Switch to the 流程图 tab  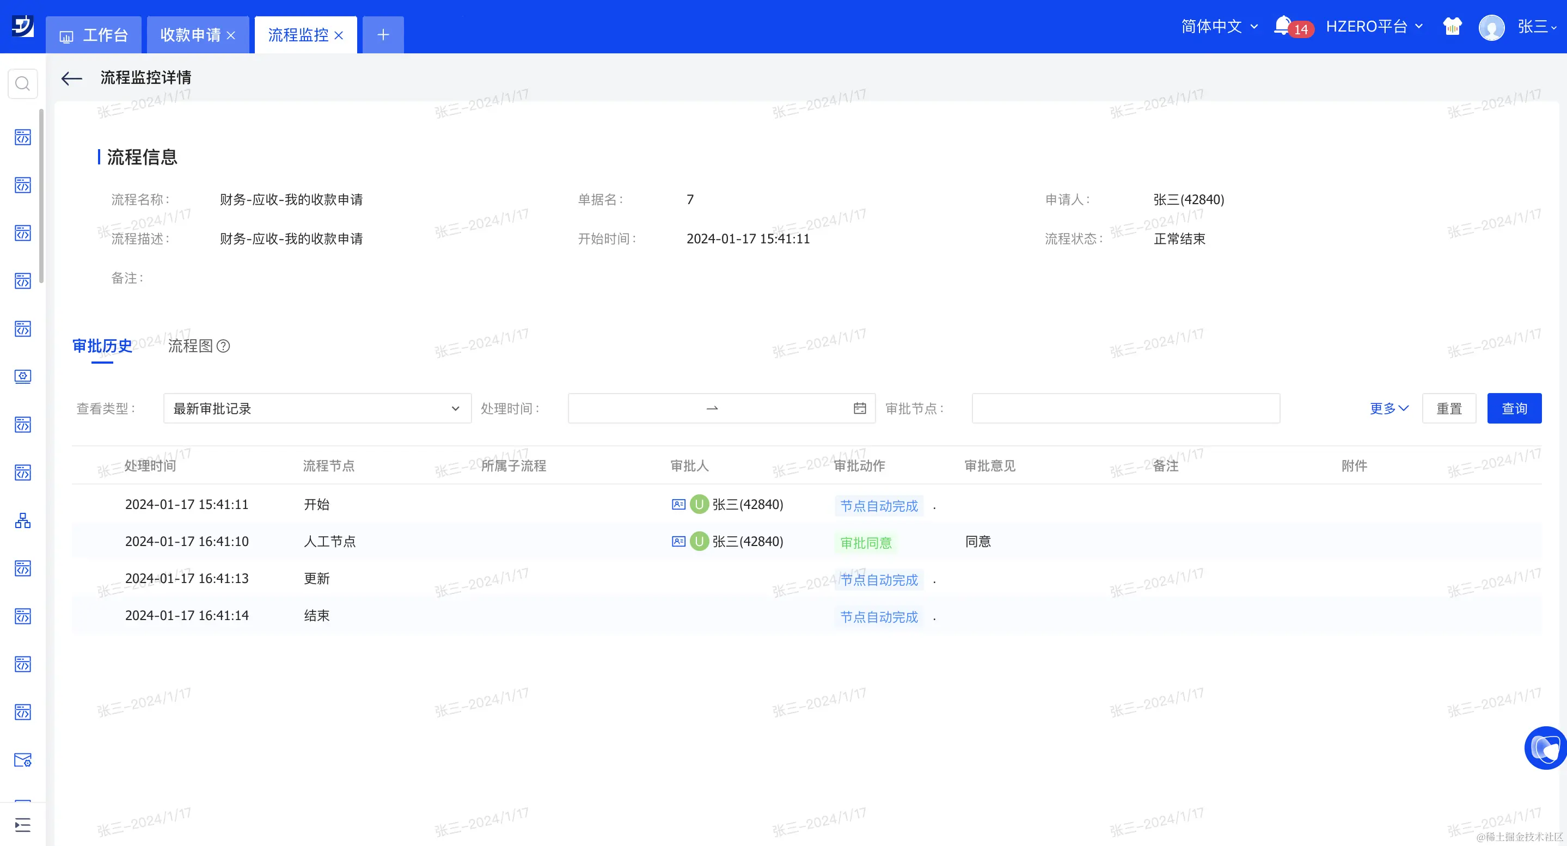click(x=191, y=346)
